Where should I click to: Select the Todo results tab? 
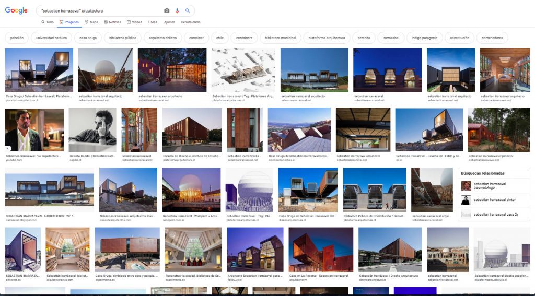[47, 22]
